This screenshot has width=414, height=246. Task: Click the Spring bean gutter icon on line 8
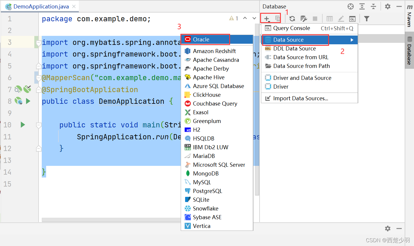coord(18,101)
